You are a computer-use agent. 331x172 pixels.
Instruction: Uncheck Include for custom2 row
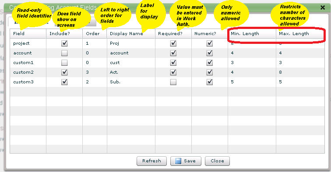pyautogui.click(x=64, y=72)
